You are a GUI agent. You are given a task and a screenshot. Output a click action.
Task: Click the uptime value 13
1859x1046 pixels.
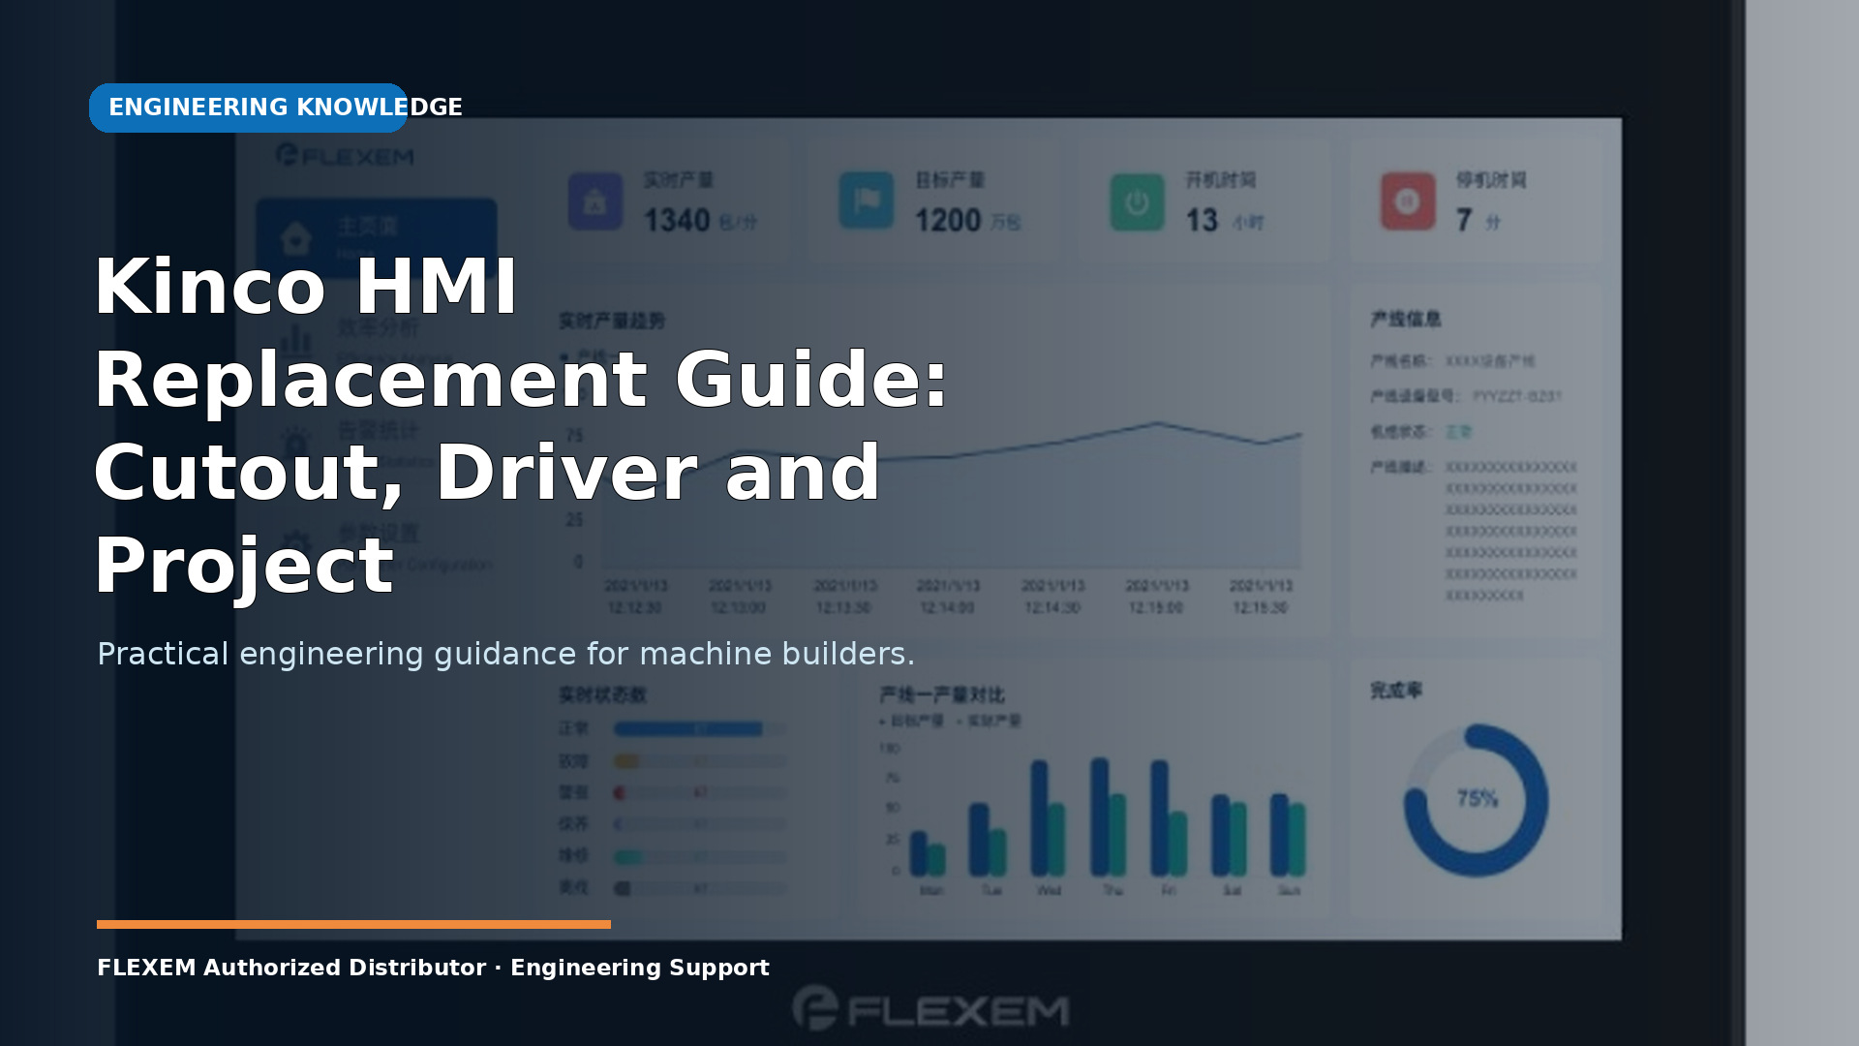coord(1202,221)
